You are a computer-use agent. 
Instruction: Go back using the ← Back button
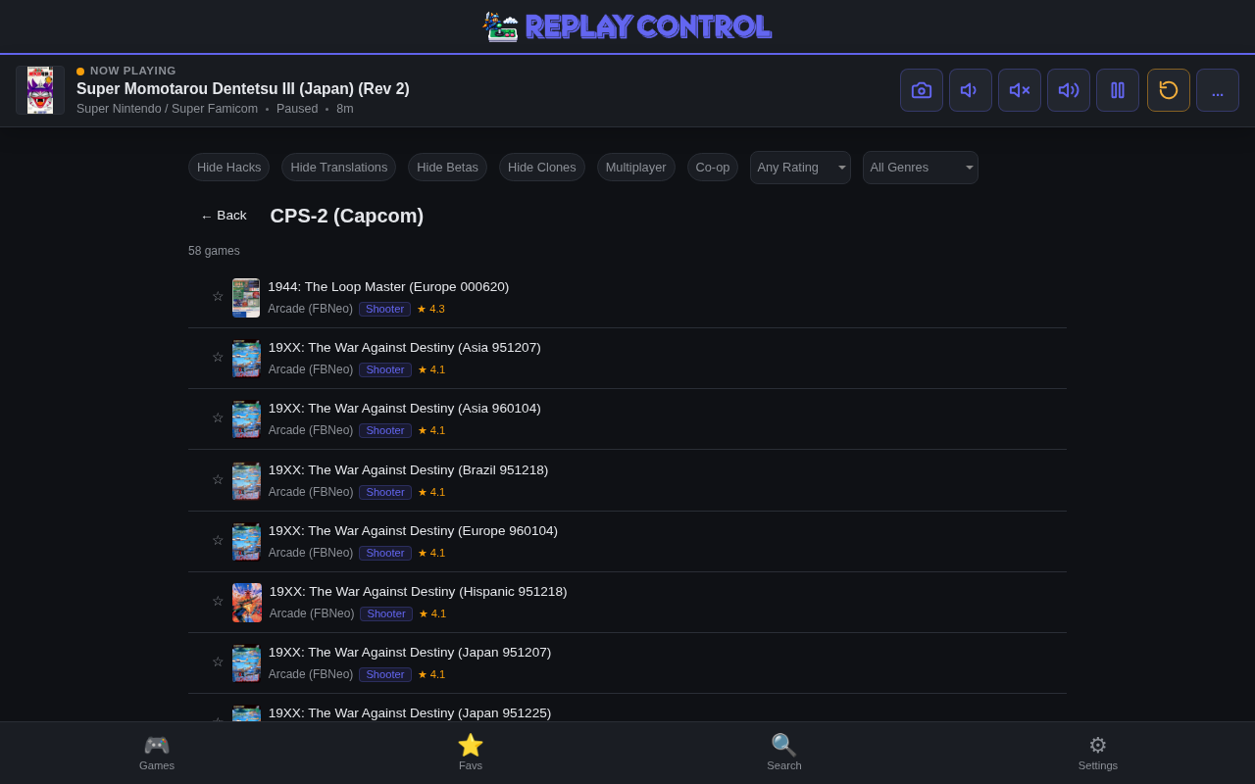(224, 216)
